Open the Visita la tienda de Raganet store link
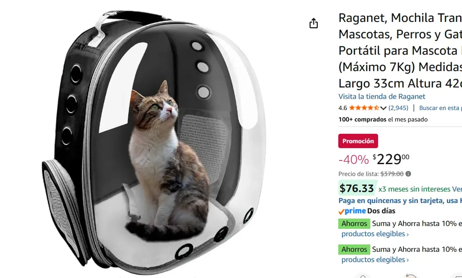Viewport: 462px width, 278px height. (381, 97)
